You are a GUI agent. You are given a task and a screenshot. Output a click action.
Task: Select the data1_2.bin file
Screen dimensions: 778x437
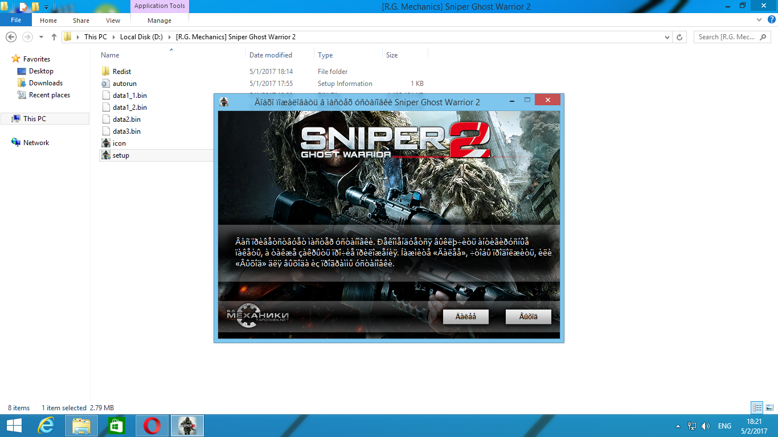(x=130, y=108)
